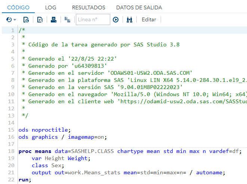Click the 'ods noproctitle;' statement

point(44,130)
